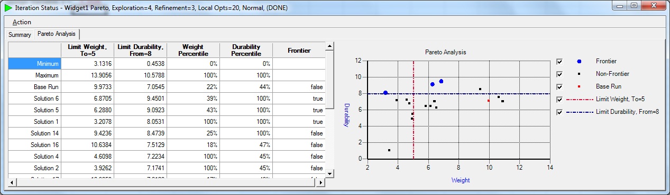Select the Pareto Analysis tab

coord(56,34)
